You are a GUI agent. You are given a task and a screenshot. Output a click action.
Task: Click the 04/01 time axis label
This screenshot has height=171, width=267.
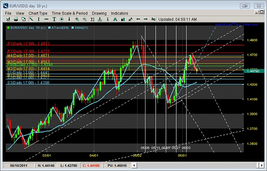coord(94,156)
